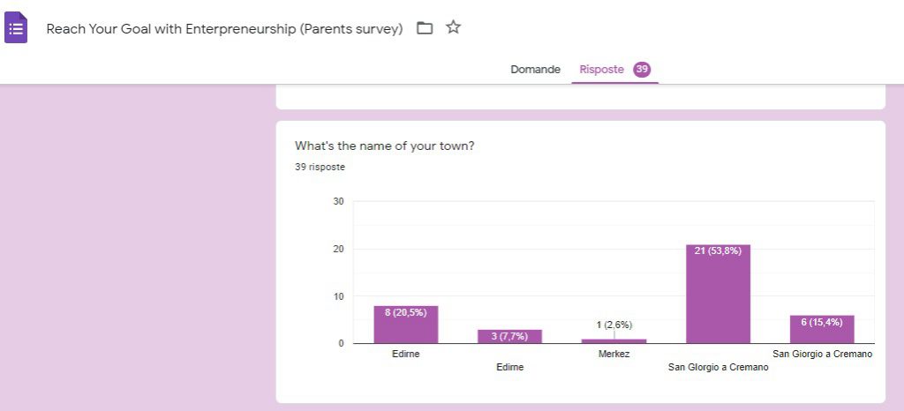Click the form title text

tap(224, 28)
